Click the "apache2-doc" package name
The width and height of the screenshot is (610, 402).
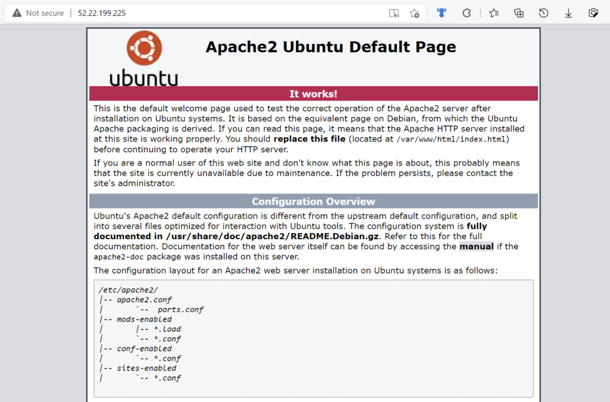click(x=119, y=257)
